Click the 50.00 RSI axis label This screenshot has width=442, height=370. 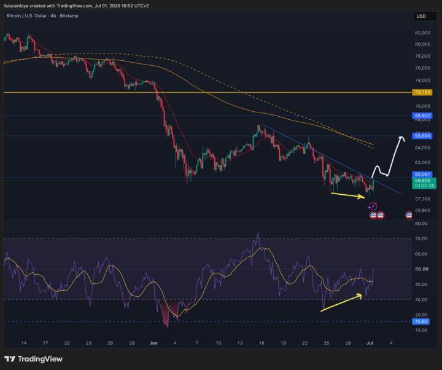point(422,269)
